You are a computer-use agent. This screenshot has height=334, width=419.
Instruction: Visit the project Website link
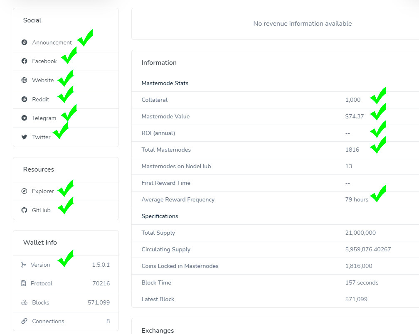[43, 80]
